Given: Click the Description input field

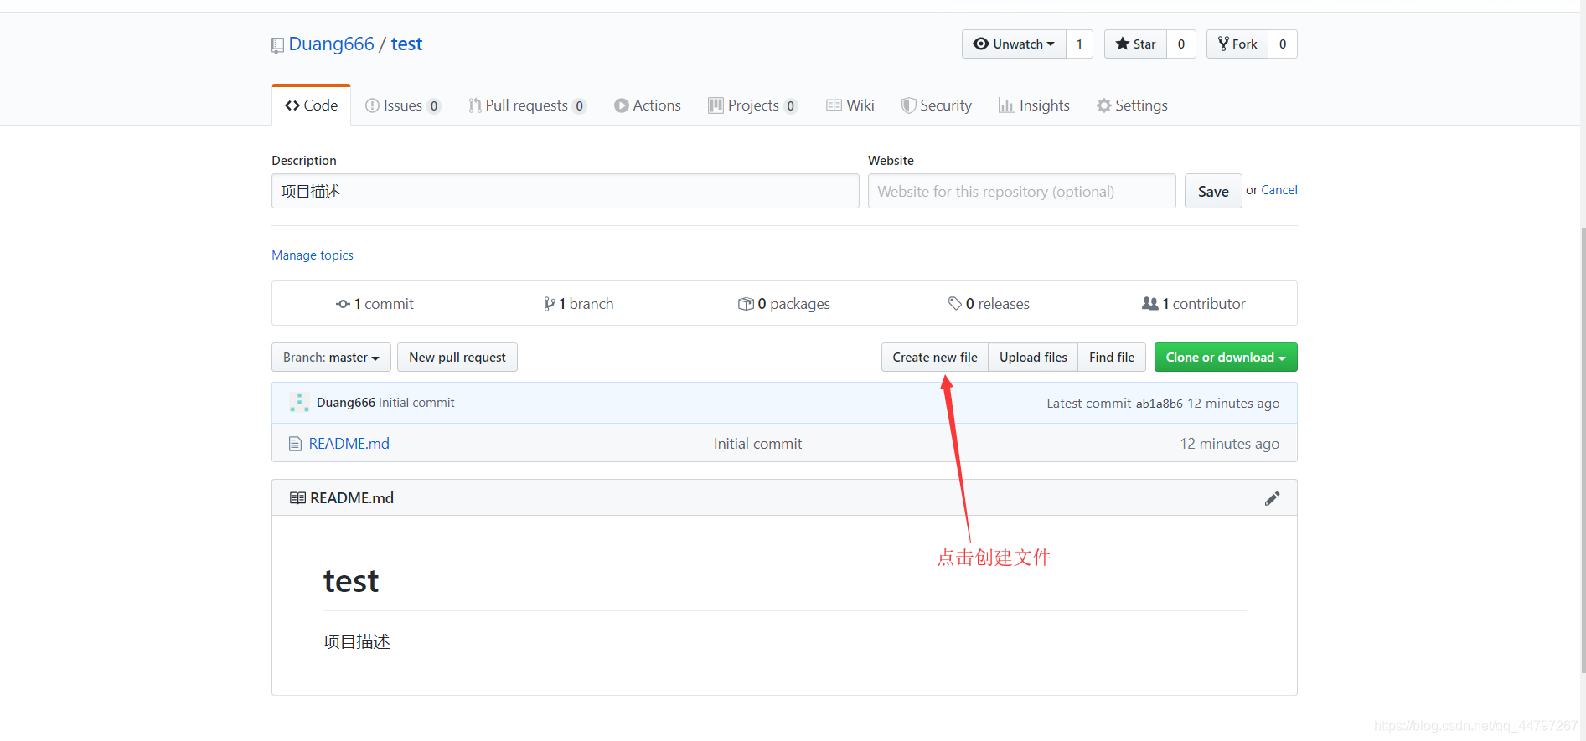Looking at the screenshot, I should tap(566, 192).
